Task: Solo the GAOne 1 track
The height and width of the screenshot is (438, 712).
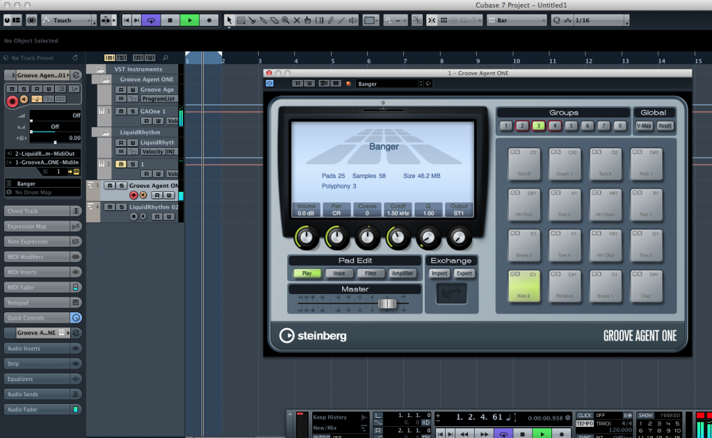Action: (x=133, y=111)
